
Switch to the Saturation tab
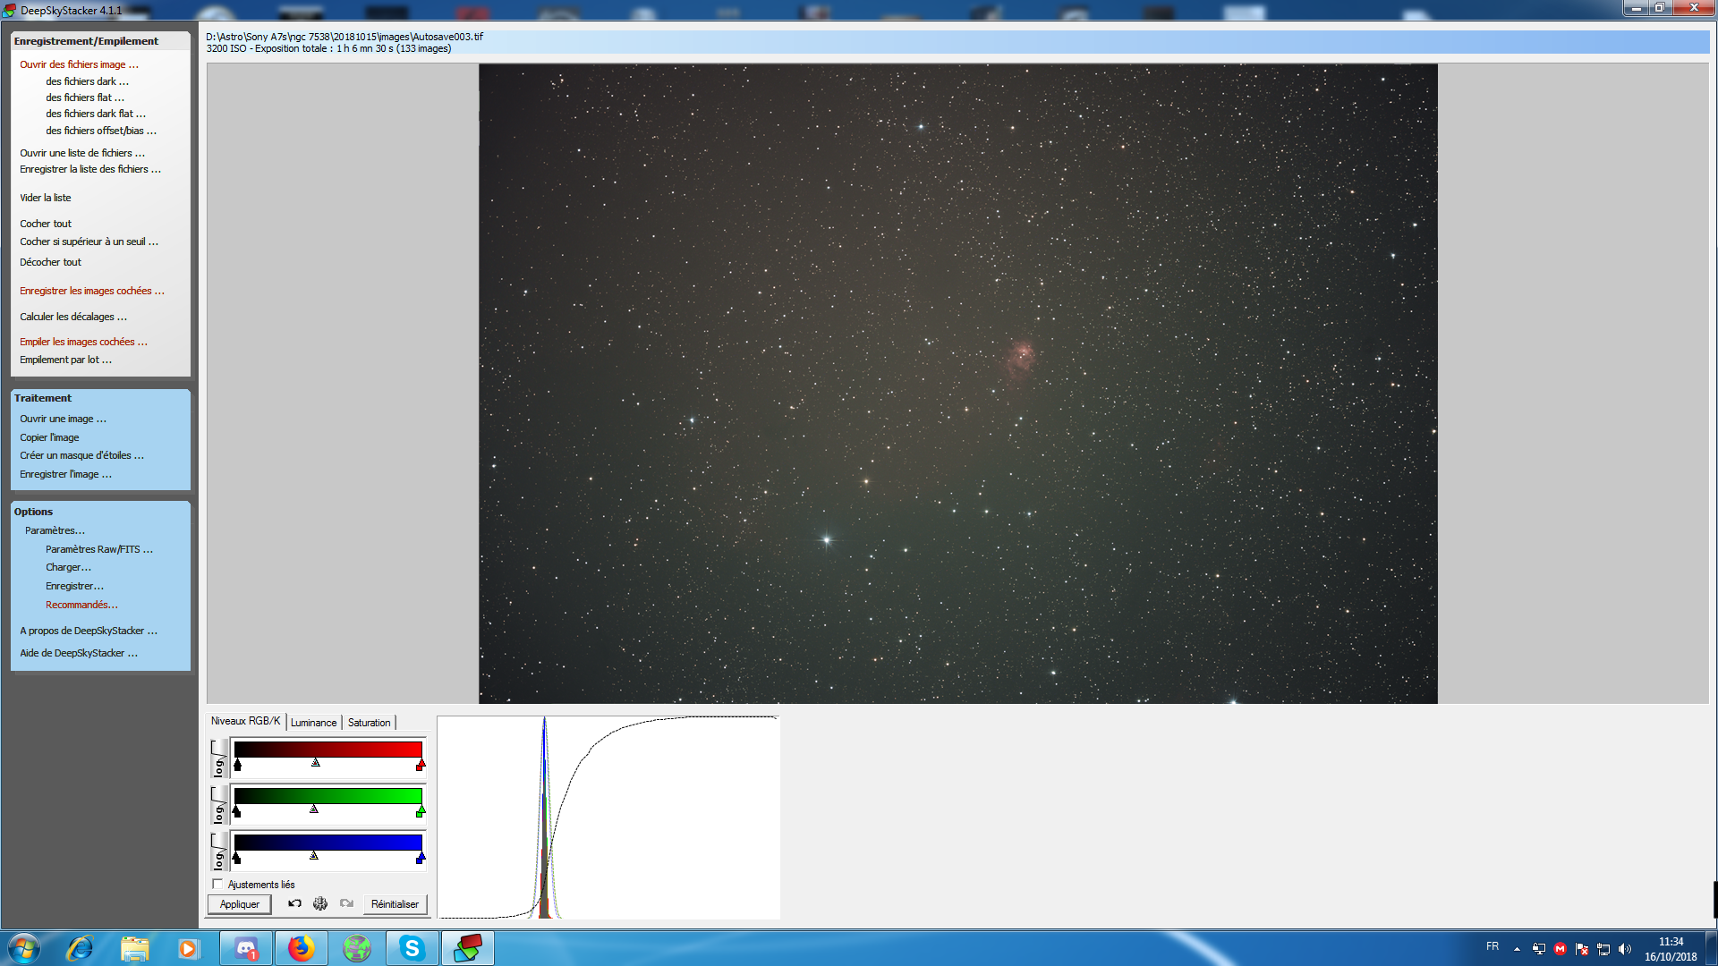369,723
